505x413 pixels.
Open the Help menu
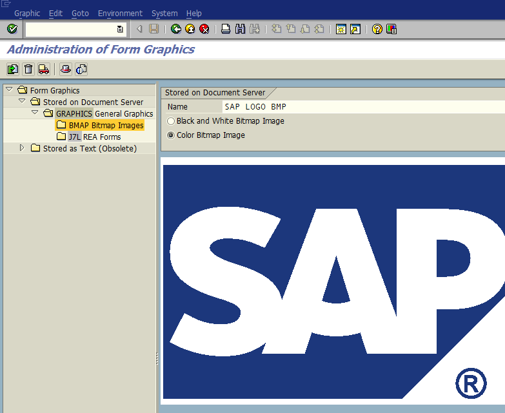(x=194, y=14)
